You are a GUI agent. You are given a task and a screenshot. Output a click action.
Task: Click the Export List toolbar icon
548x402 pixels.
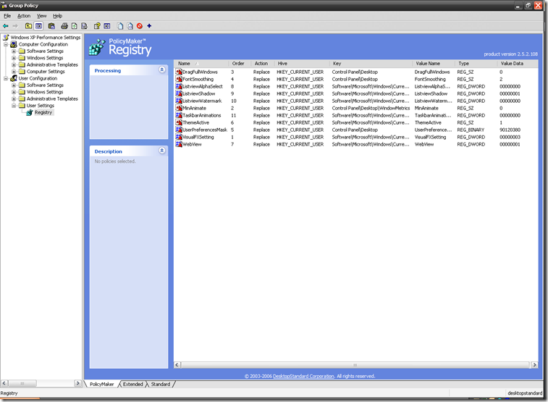(84, 26)
